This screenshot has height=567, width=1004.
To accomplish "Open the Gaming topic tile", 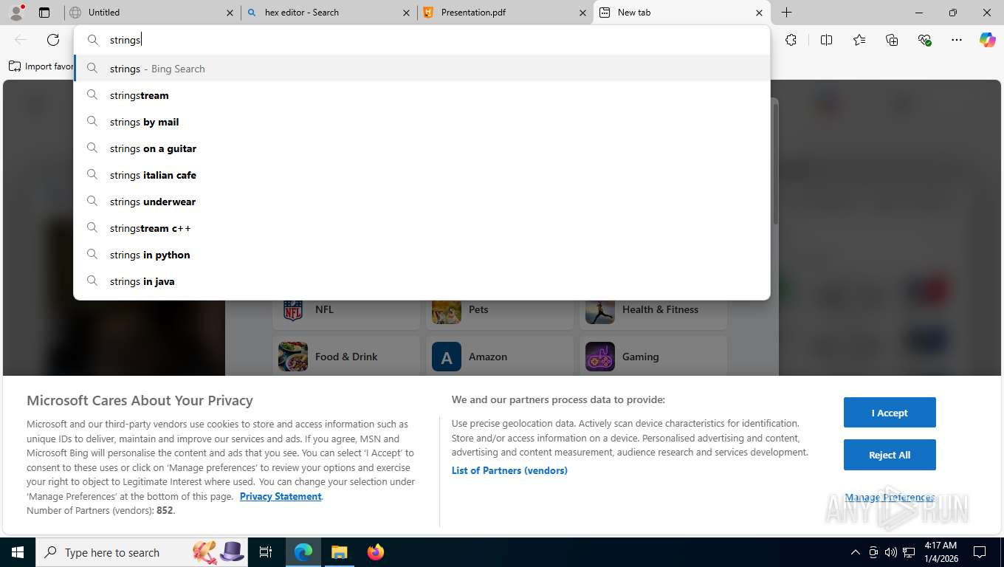I will (653, 357).
